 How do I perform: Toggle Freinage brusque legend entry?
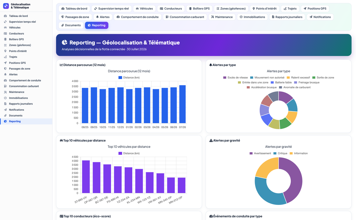coord(306,82)
